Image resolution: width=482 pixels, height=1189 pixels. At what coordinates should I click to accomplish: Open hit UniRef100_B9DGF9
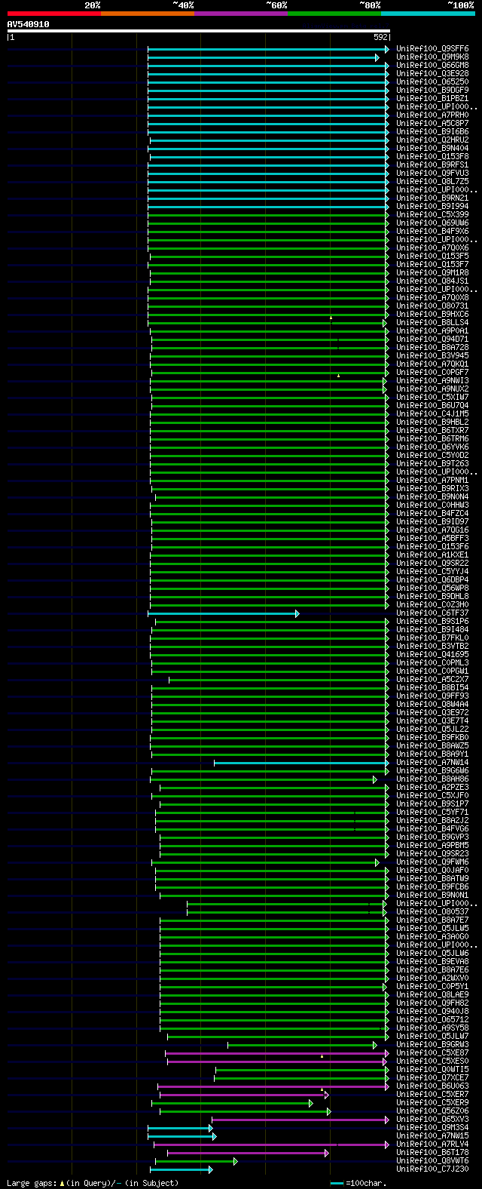point(432,91)
